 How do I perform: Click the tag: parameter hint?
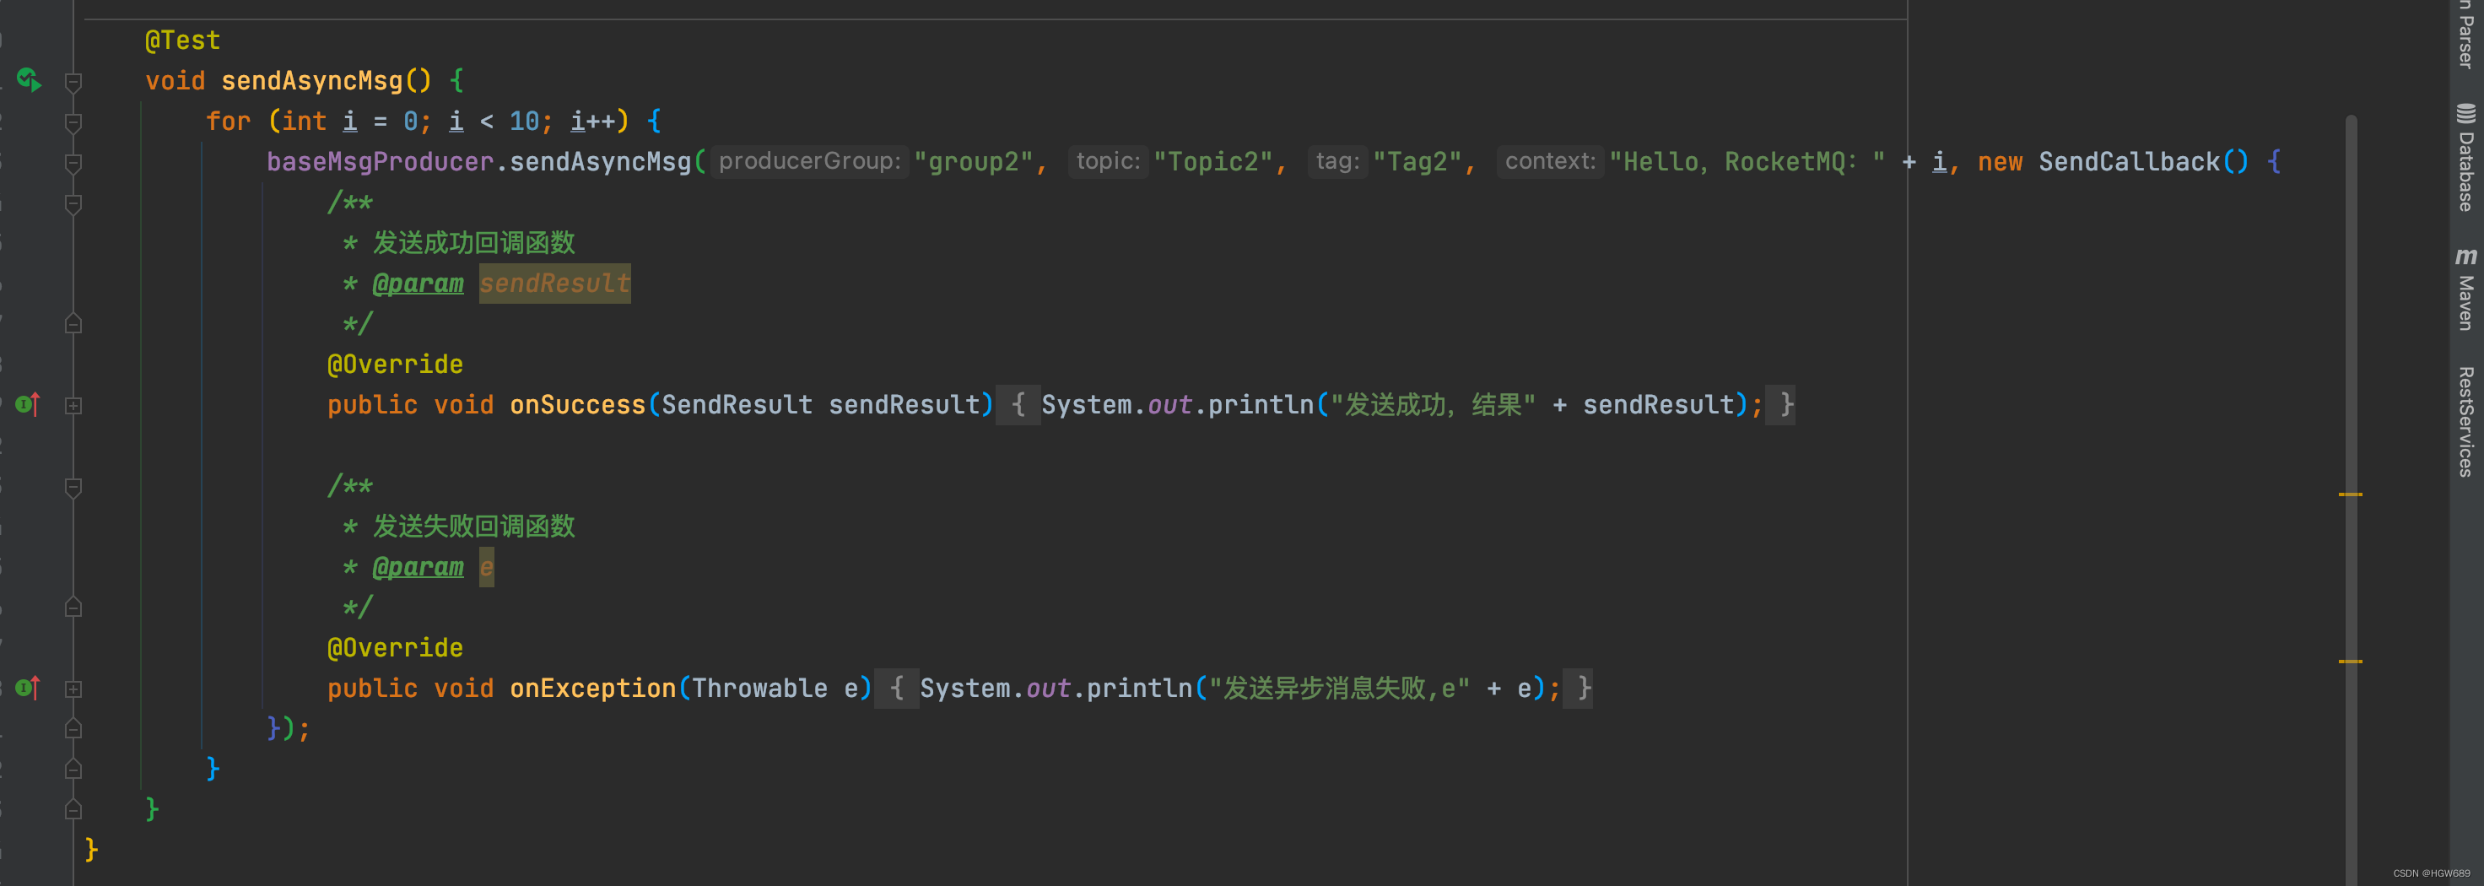pyautogui.click(x=1337, y=161)
